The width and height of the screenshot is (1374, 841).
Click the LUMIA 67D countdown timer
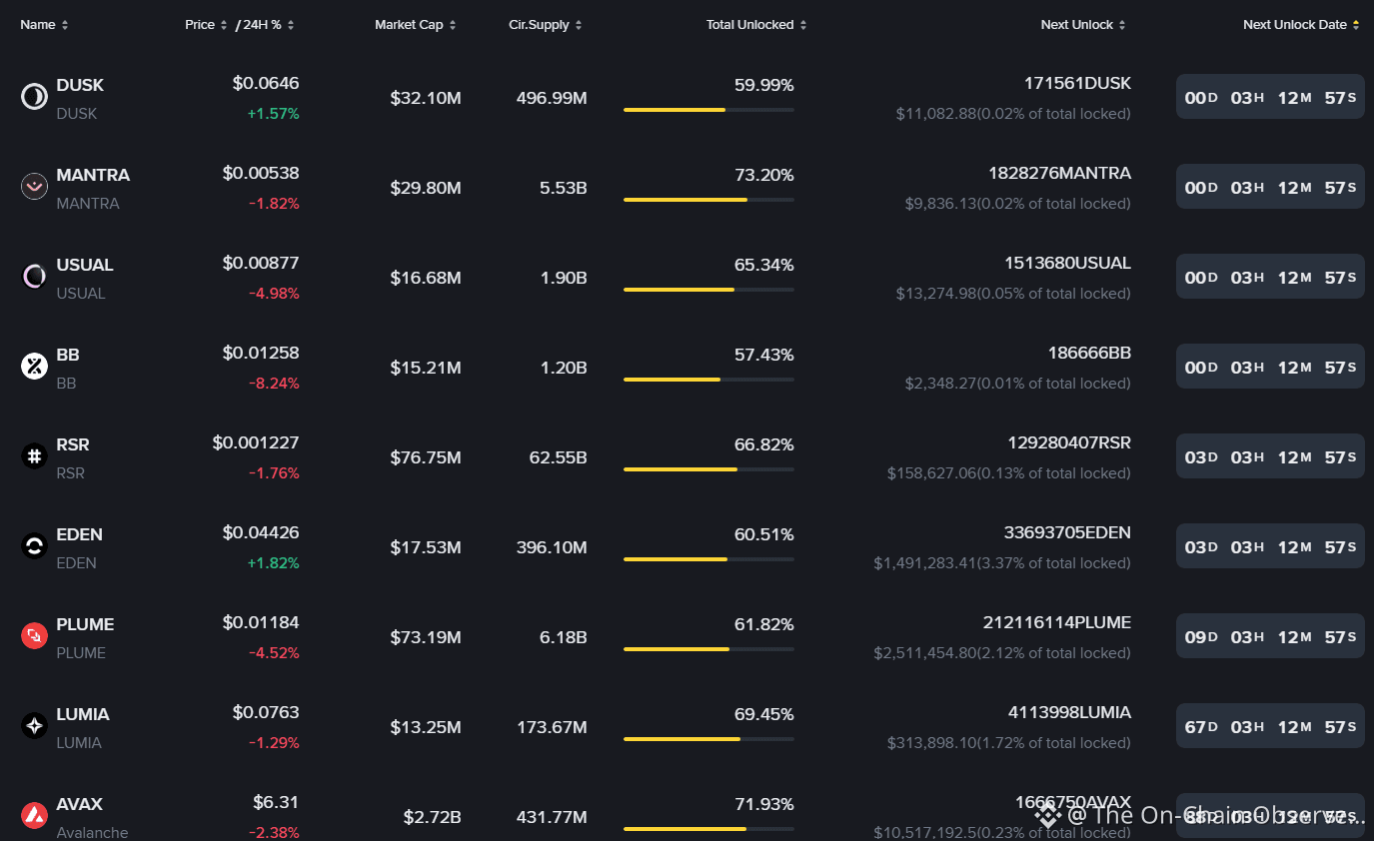[1270, 726]
